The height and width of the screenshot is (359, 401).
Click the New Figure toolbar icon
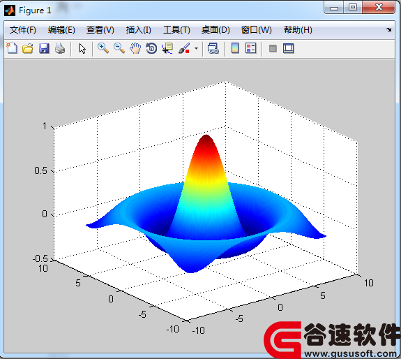click(12, 48)
